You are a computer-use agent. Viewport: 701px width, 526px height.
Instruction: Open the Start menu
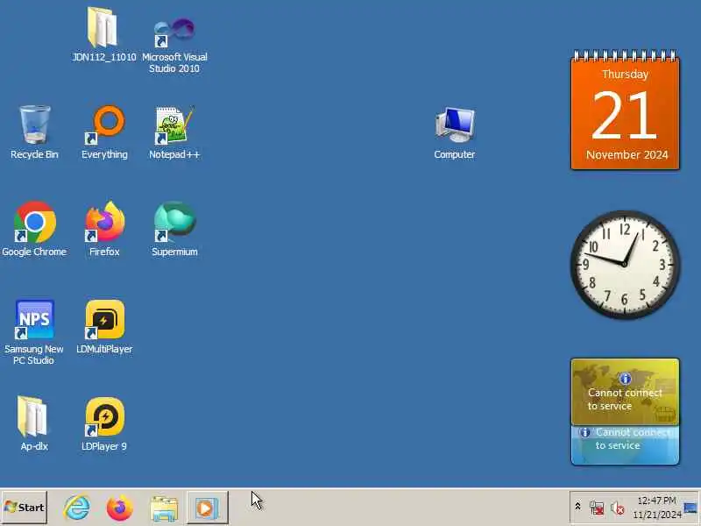(25, 508)
